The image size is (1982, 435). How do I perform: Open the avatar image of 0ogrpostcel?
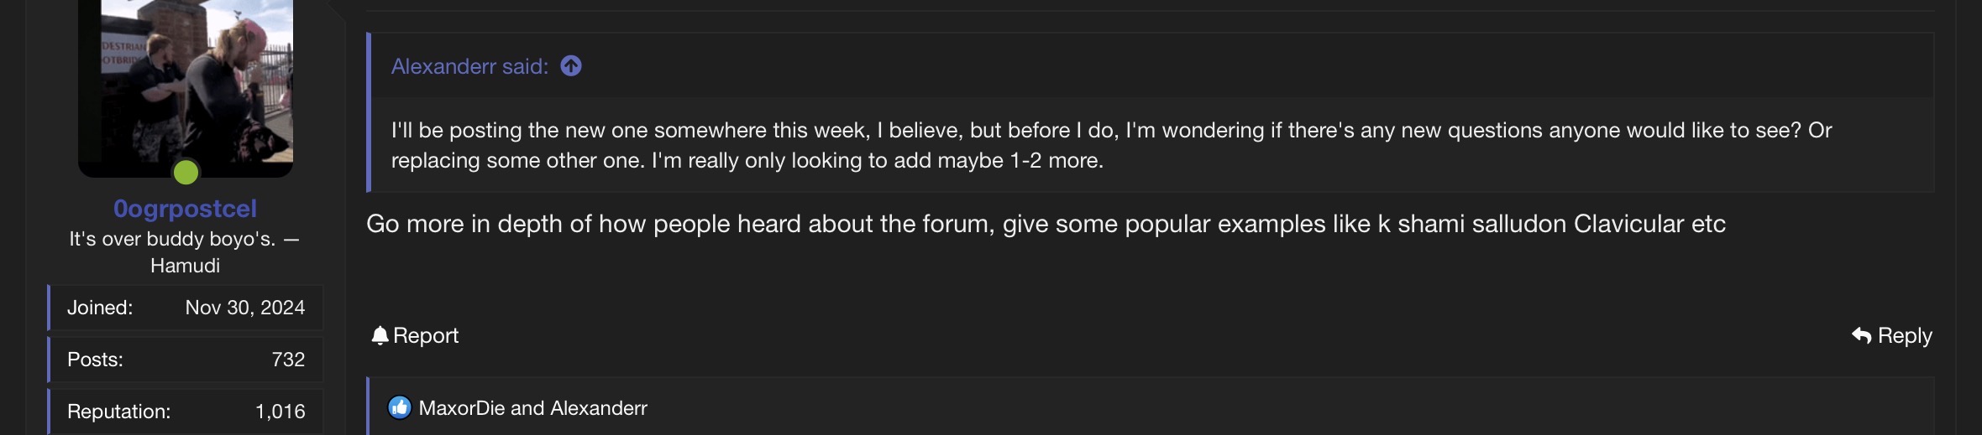click(186, 80)
